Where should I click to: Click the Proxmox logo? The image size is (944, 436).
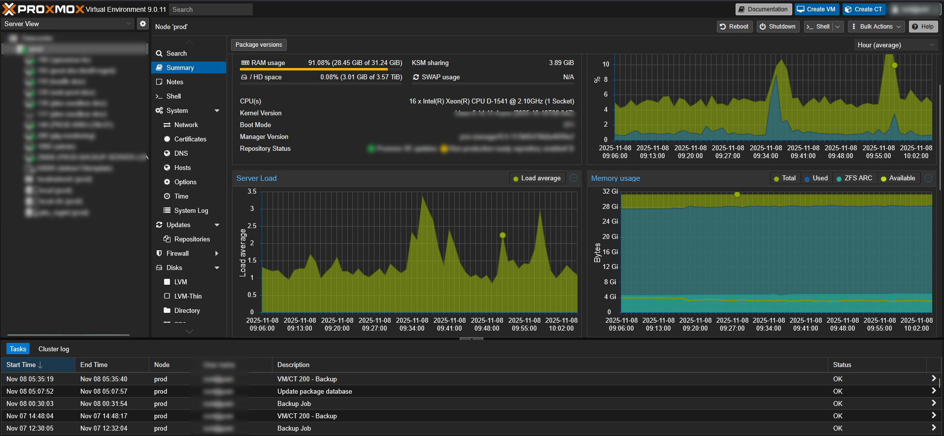click(x=43, y=9)
